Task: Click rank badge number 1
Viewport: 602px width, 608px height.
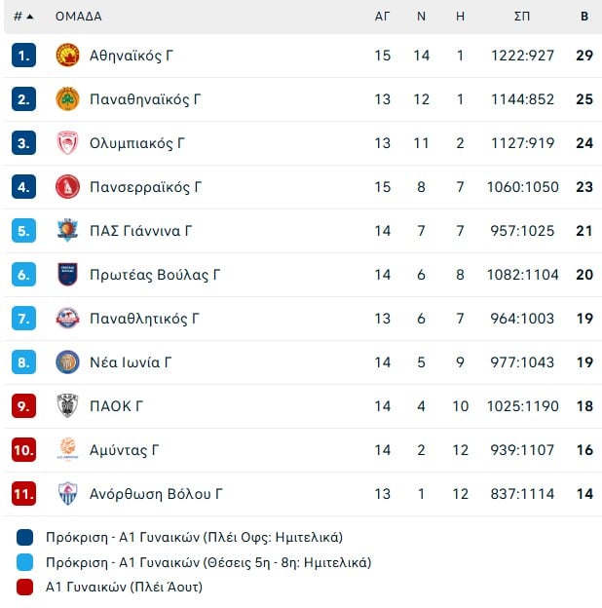Action: 23,56
